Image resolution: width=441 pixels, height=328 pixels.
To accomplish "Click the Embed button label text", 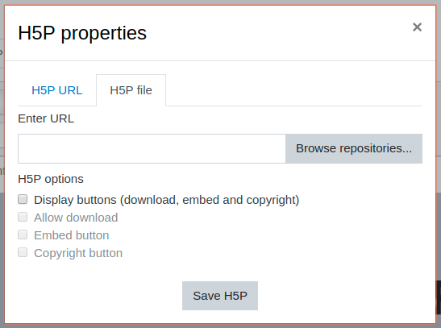I will click(x=72, y=235).
